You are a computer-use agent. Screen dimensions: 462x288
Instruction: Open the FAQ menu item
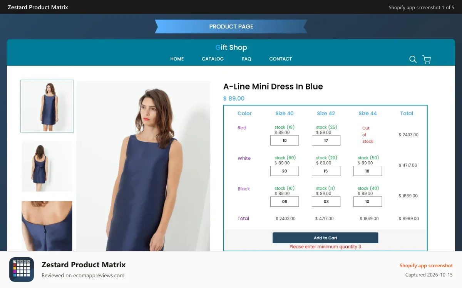click(246, 59)
